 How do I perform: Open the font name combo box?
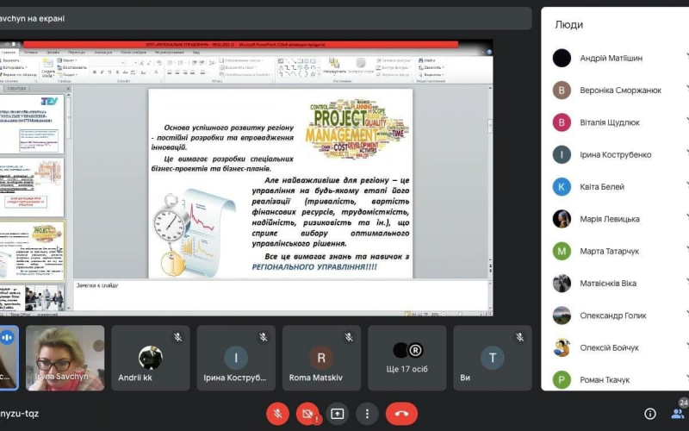coord(109,63)
